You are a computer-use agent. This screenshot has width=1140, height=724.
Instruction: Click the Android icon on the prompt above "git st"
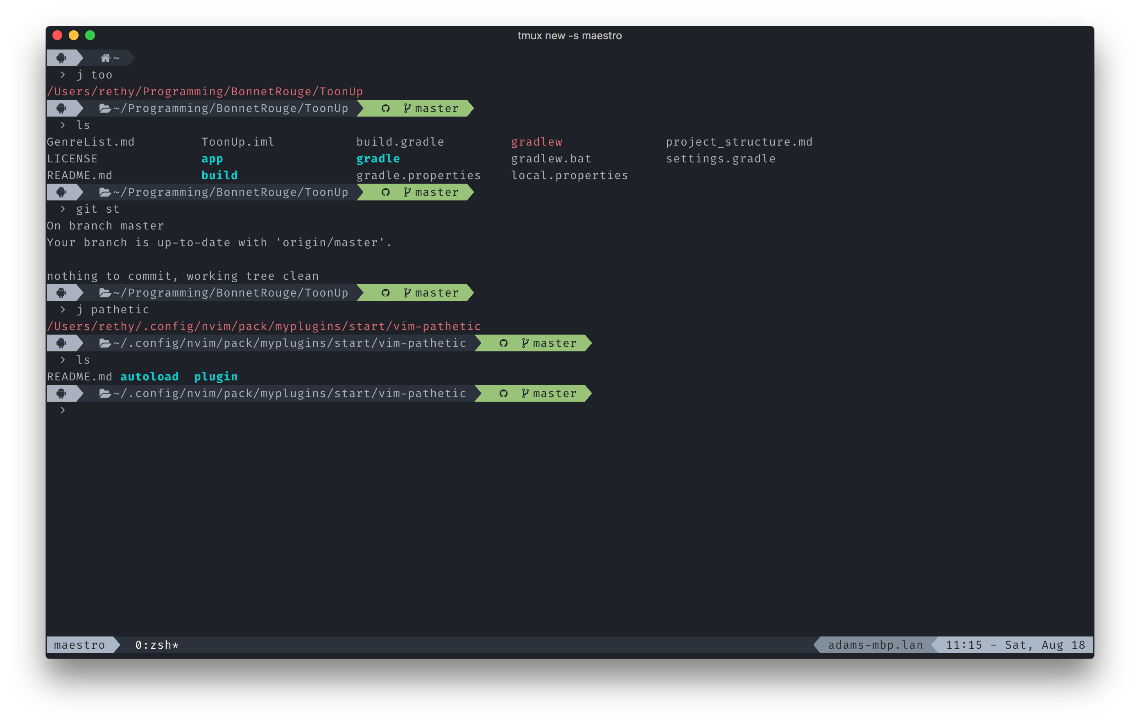point(61,193)
